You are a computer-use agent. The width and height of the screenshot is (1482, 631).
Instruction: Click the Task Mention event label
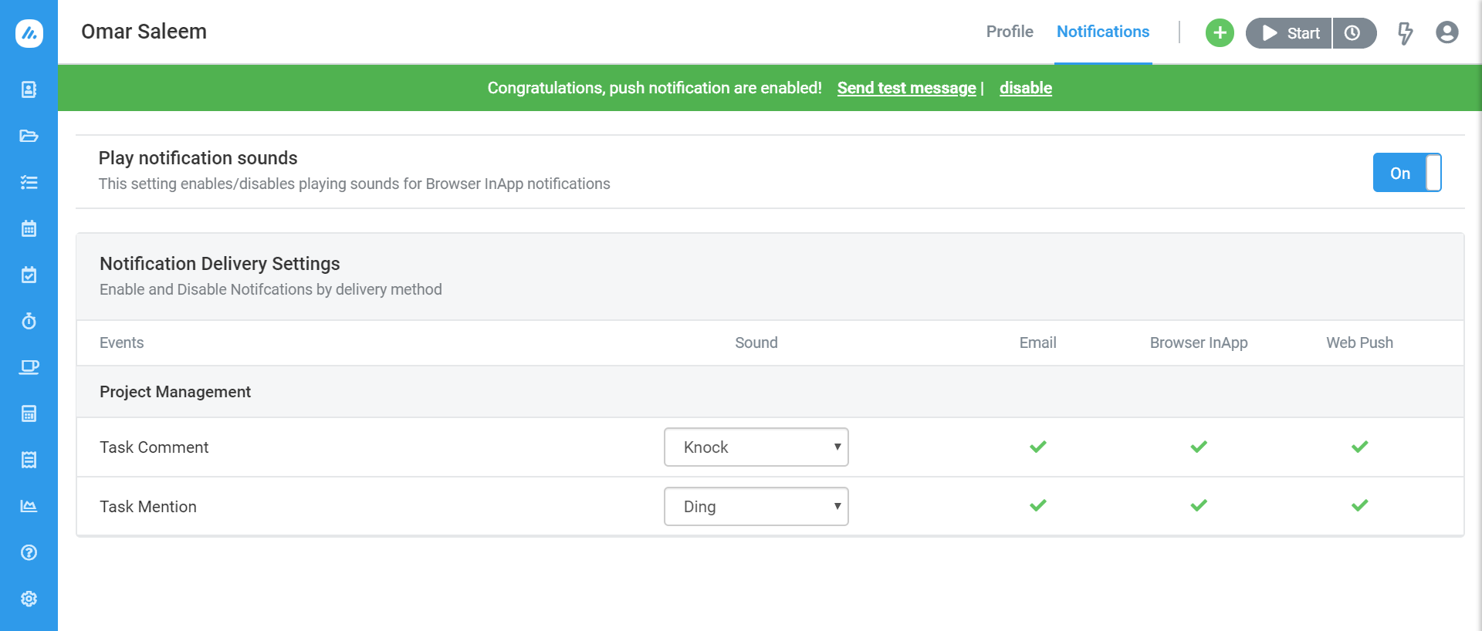coord(148,507)
